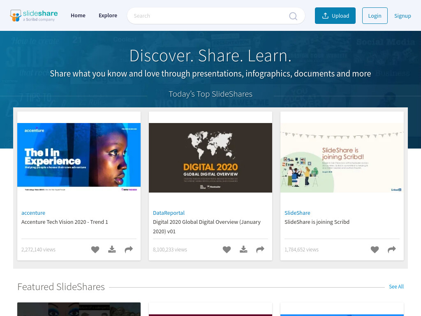The width and height of the screenshot is (421, 316).
Task: Like the SlideShare is joining Scribd slideshare
Action: [375, 250]
